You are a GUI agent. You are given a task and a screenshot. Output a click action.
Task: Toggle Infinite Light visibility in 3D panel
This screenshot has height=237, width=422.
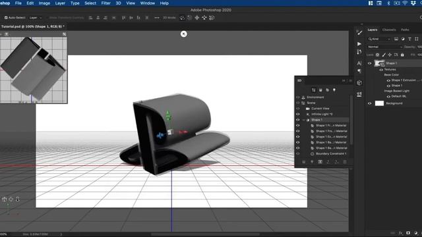click(298, 114)
